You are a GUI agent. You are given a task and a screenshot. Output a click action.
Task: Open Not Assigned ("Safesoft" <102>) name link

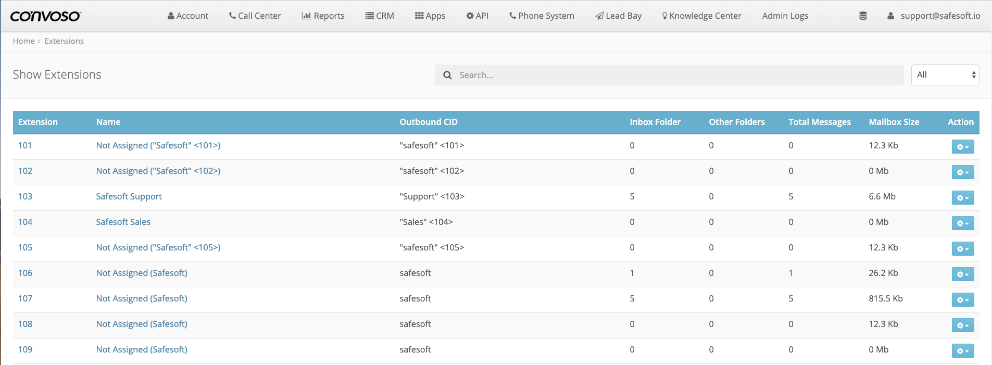click(x=158, y=171)
